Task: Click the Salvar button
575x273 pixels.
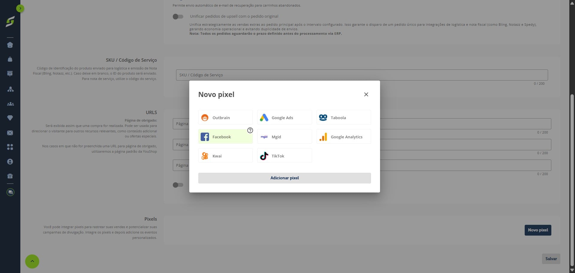Action: tap(551, 259)
